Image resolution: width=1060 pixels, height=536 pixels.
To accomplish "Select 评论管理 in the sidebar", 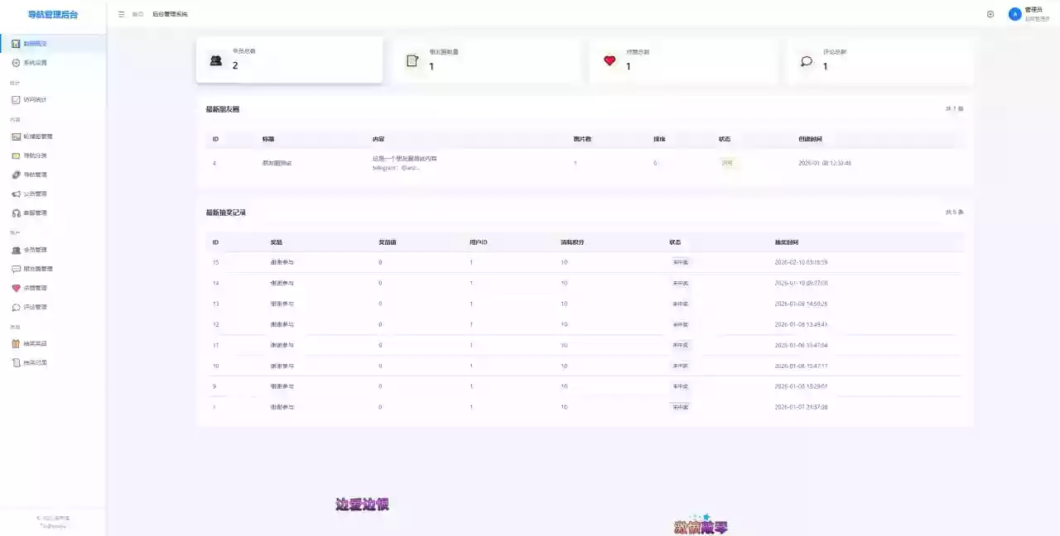I will tap(35, 308).
